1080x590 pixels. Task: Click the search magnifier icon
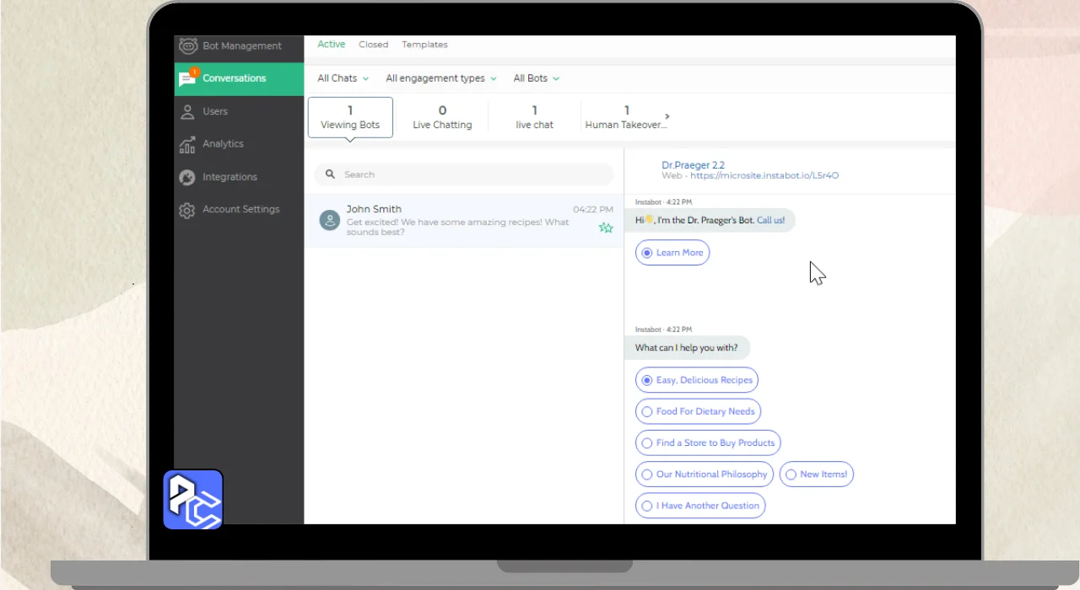click(x=330, y=174)
